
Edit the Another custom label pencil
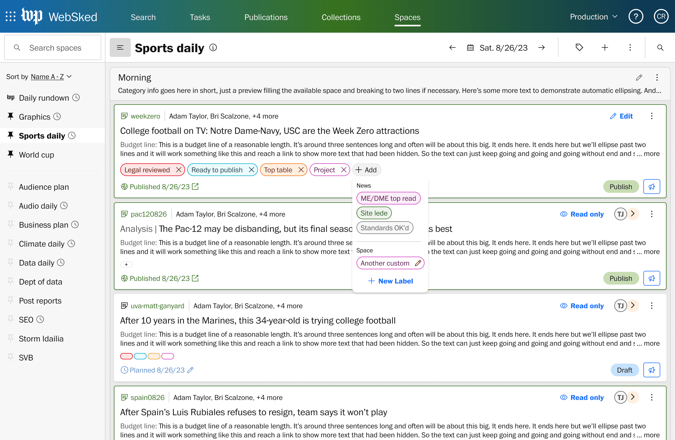[x=418, y=263]
